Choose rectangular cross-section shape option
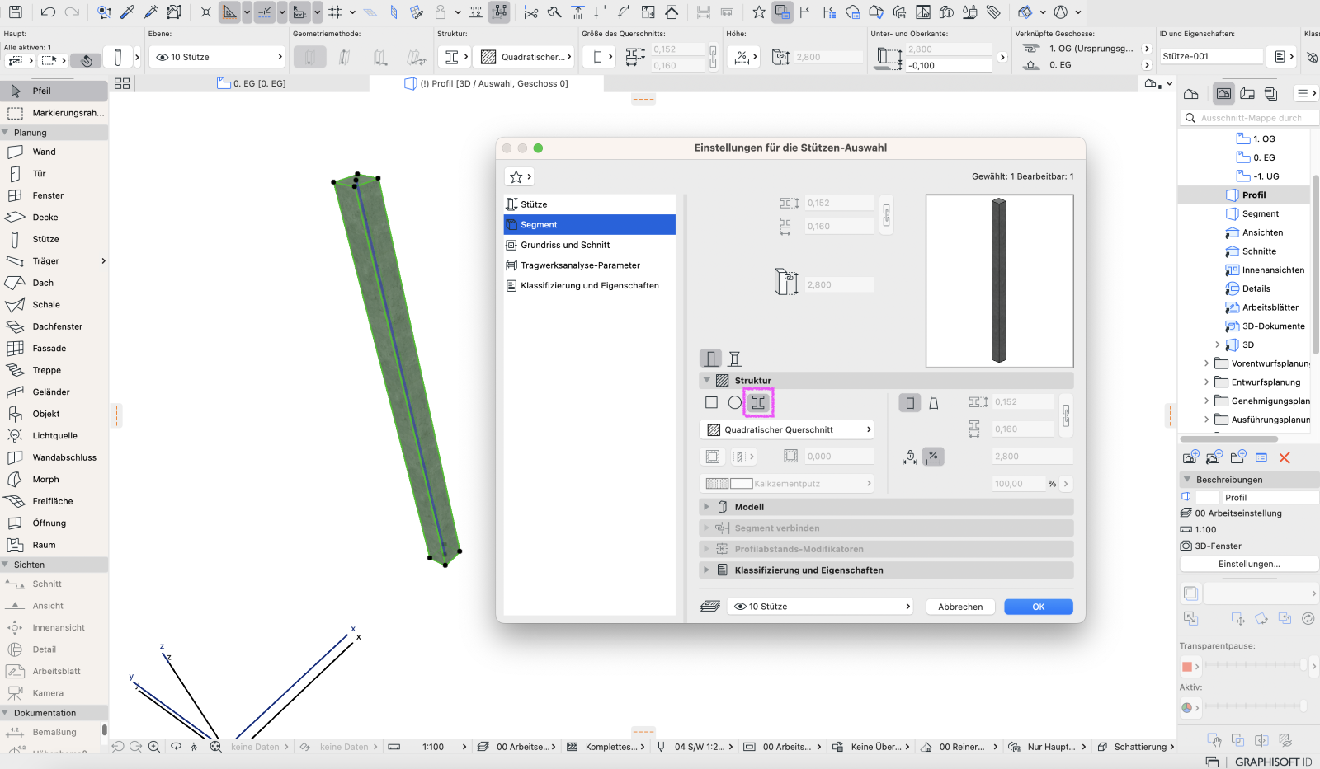This screenshot has width=1320, height=769. click(x=711, y=402)
